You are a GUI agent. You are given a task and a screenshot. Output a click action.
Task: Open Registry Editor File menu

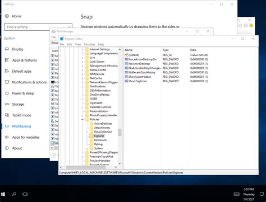click(62, 44)
